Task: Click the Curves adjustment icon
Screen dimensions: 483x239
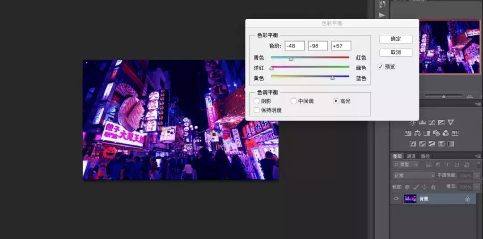Action: 432,122
